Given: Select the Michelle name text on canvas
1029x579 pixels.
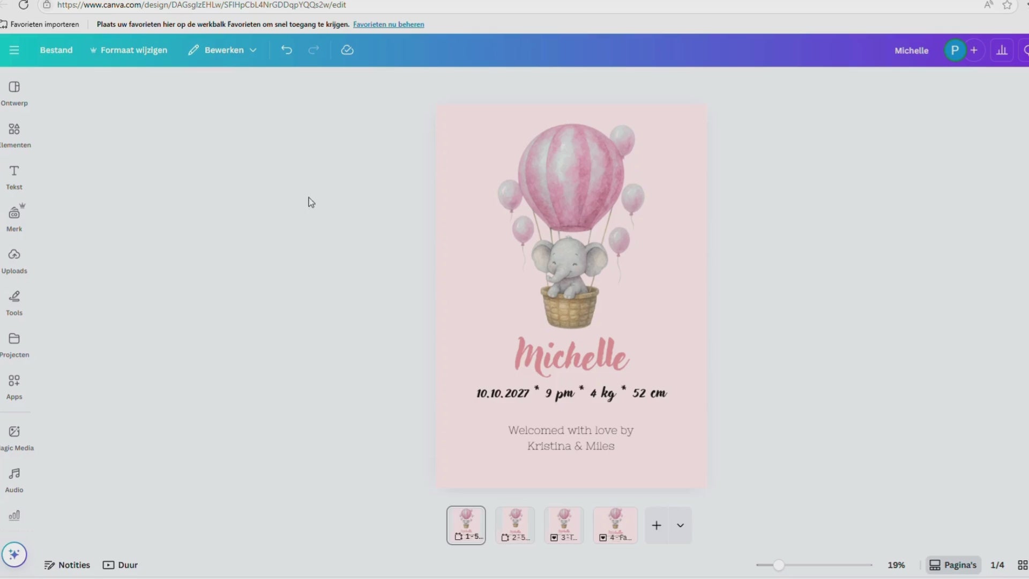Looking at the screenshot, I should (571, 356).
